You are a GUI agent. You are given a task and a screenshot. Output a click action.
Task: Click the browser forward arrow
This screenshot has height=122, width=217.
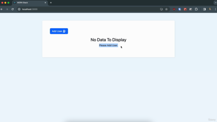tap(7, 9)
